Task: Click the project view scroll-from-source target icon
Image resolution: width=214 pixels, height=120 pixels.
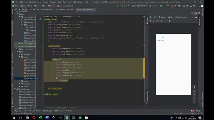Action: [23, 10]
